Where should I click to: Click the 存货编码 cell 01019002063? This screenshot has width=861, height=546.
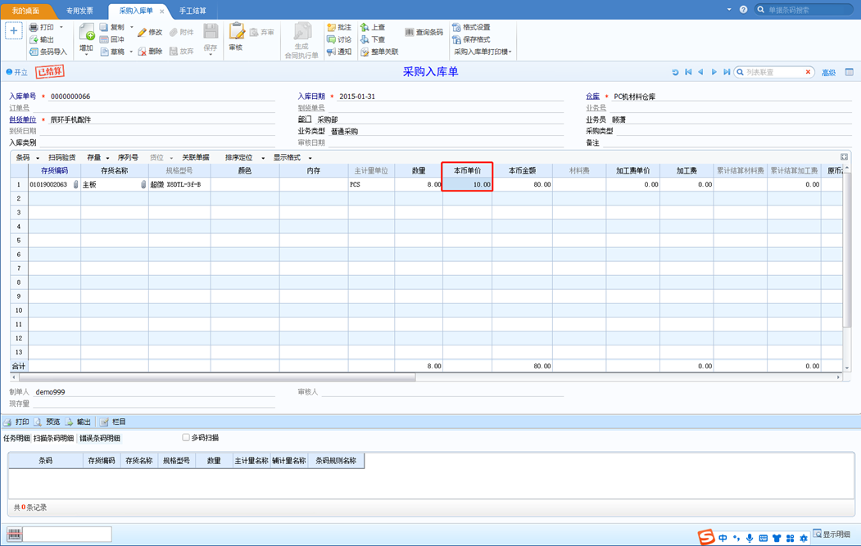click(54, 184)
